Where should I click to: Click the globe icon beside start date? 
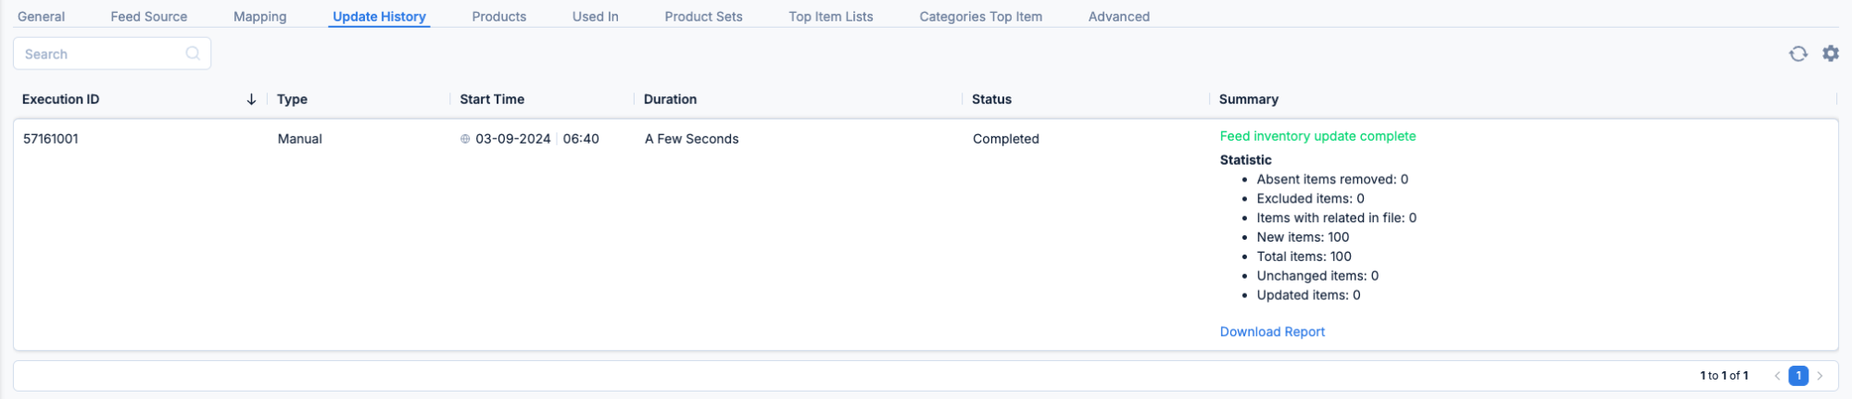[x=465, y=139]
